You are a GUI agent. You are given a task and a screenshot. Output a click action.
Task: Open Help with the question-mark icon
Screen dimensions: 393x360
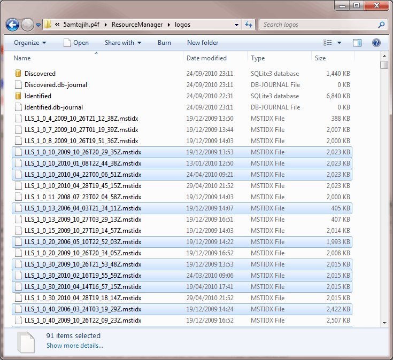tap(376, 43)
